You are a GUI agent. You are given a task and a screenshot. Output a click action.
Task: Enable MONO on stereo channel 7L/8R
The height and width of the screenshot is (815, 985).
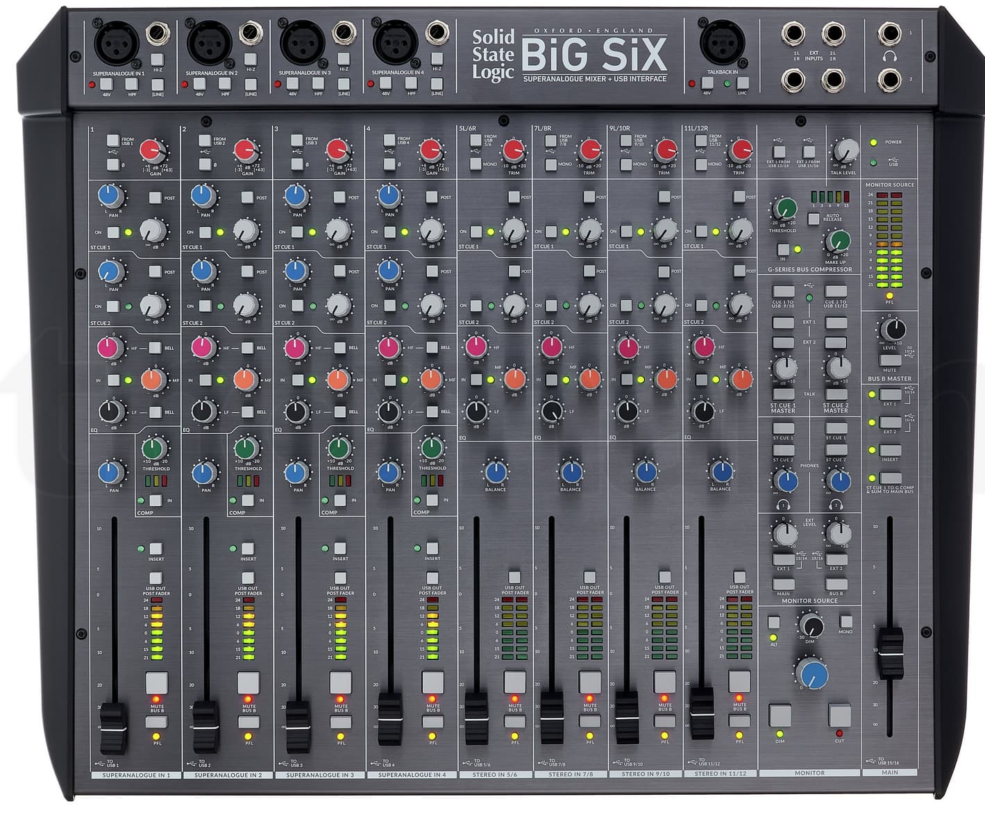(x=550, y=165)
